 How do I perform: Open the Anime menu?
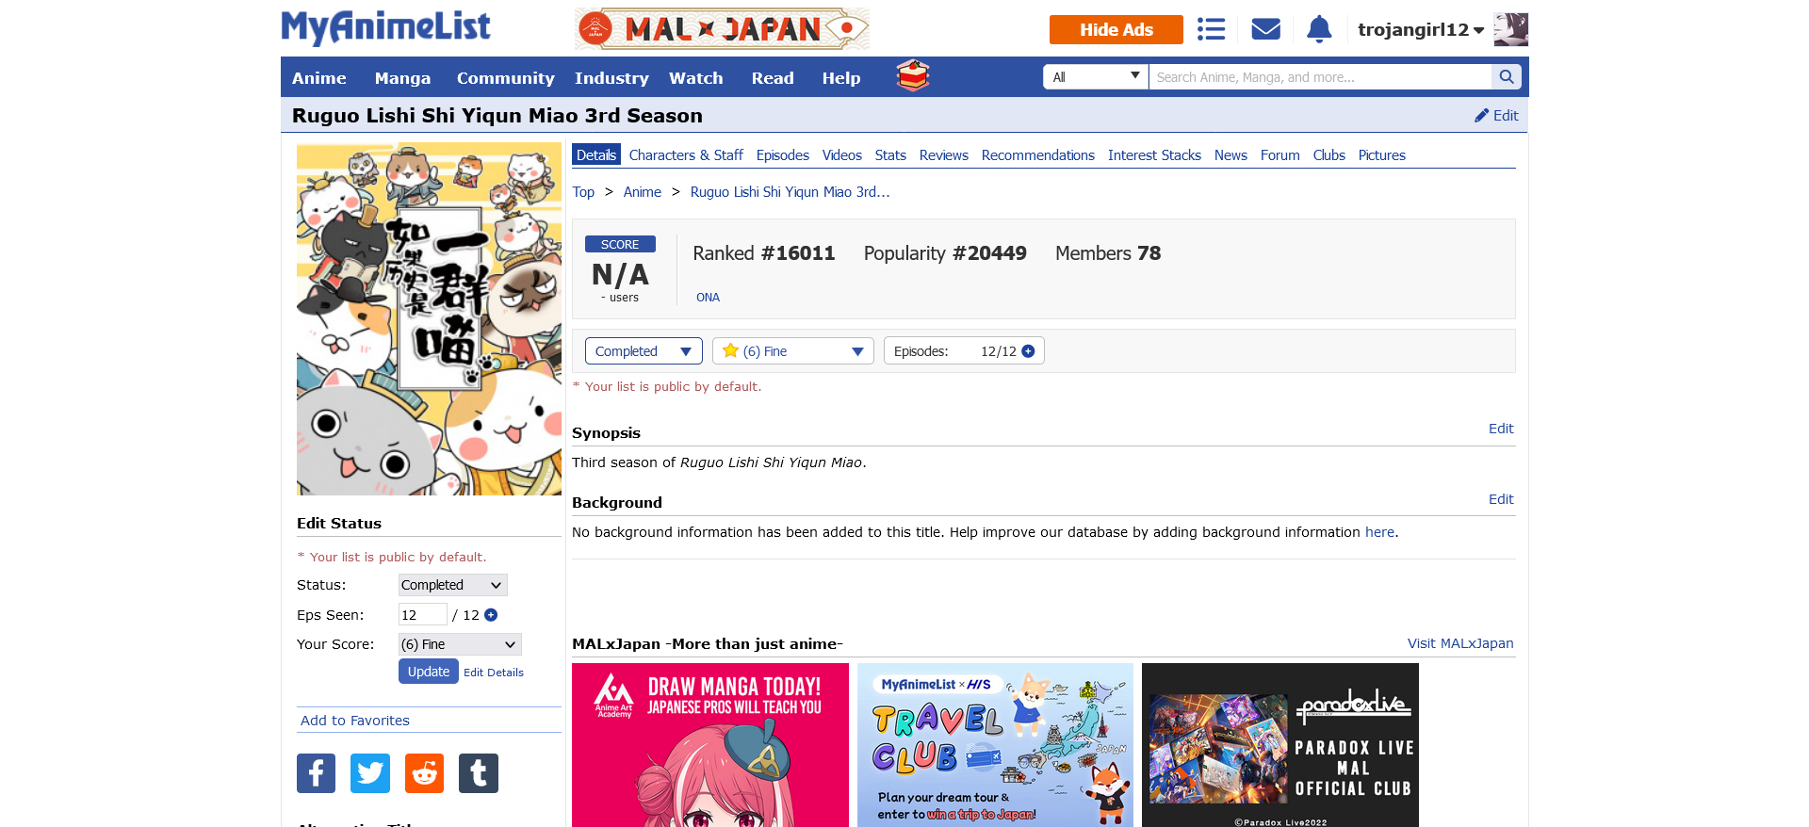tap(319, 78)
